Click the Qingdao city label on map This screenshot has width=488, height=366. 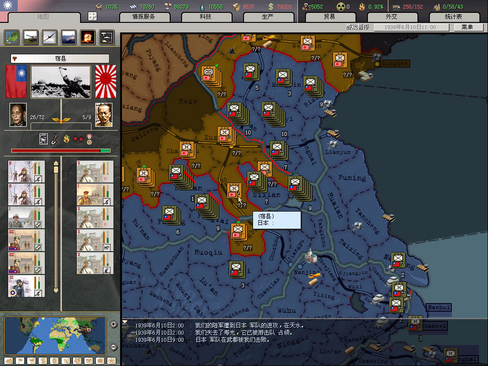395,63
